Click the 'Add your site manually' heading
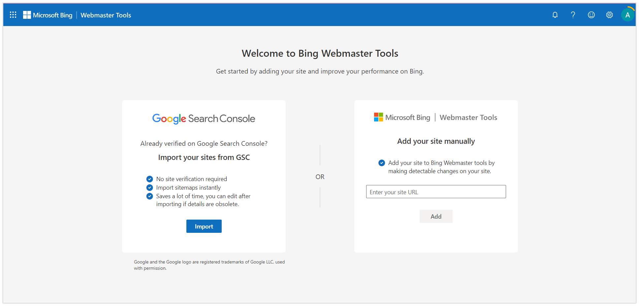The image size is (639, 306). click(x=436, y=141)
